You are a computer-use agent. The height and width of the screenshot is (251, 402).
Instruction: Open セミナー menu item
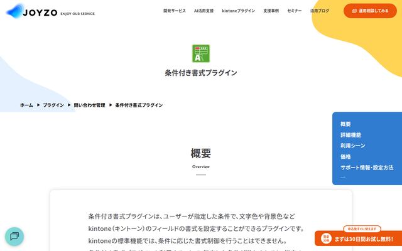point(295,11)
